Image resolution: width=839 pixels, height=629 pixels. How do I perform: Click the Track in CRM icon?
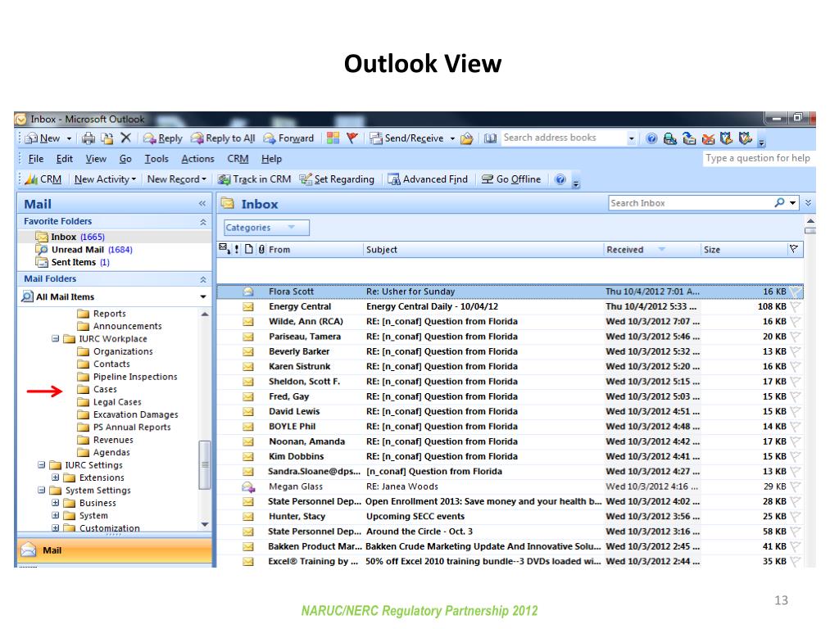click(x=224, y=179)
